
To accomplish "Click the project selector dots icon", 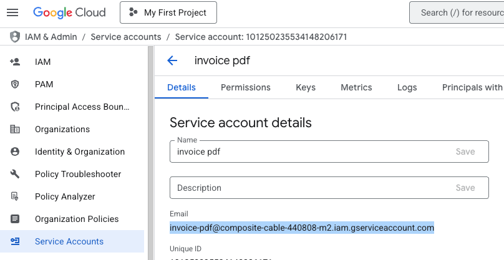I will (x=133, y=12).
